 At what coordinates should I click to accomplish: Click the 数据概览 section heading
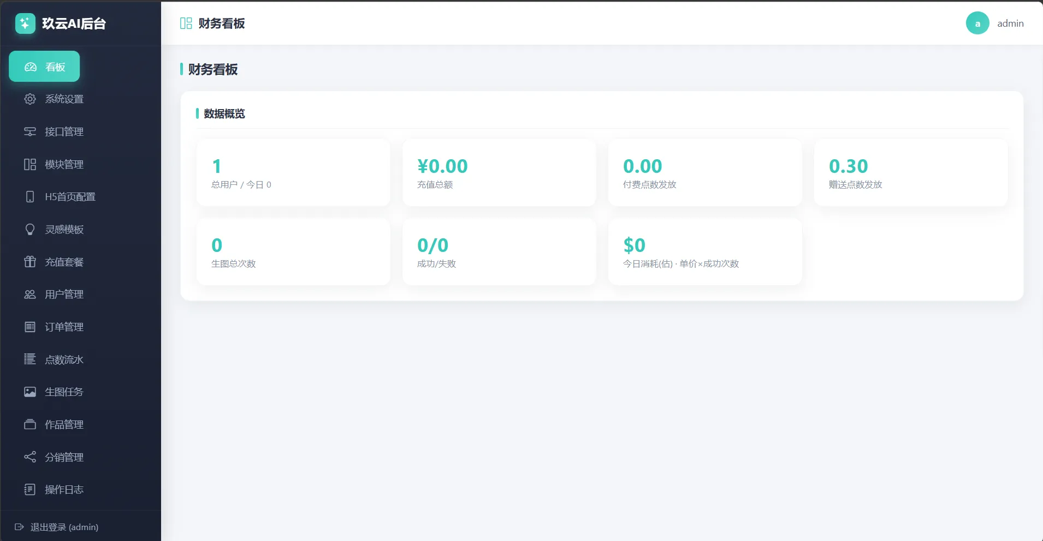click(224, 113)
